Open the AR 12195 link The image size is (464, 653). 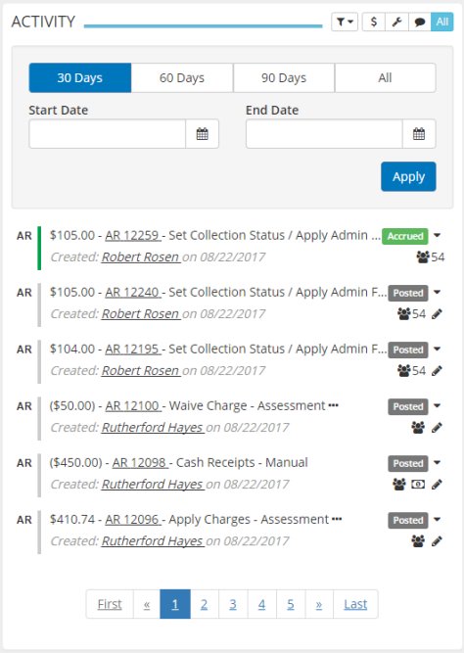coord(132,349)
